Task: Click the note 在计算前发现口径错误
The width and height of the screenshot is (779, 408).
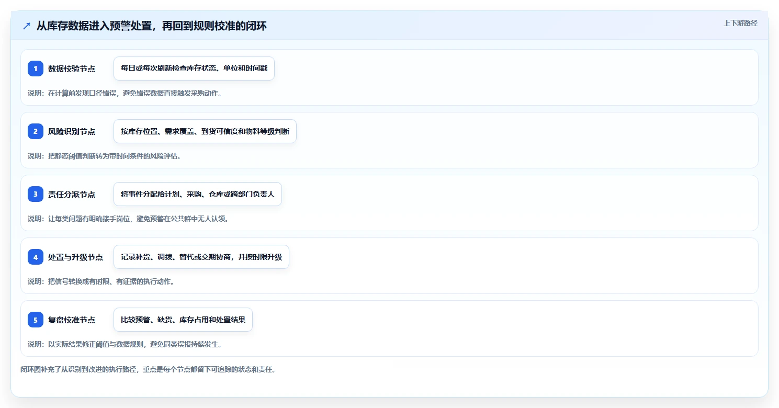Action: [125, 93]
